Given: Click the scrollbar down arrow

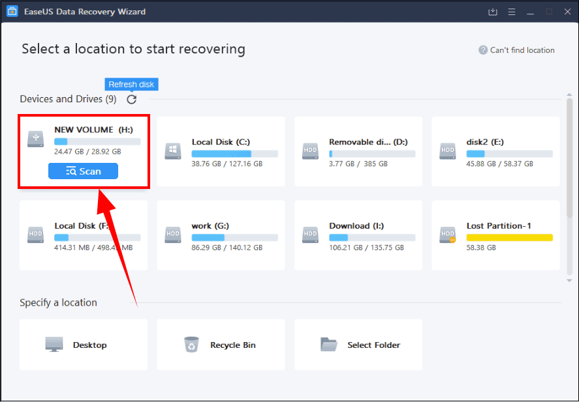Looking at the screenshot, I should click(569, 280).
